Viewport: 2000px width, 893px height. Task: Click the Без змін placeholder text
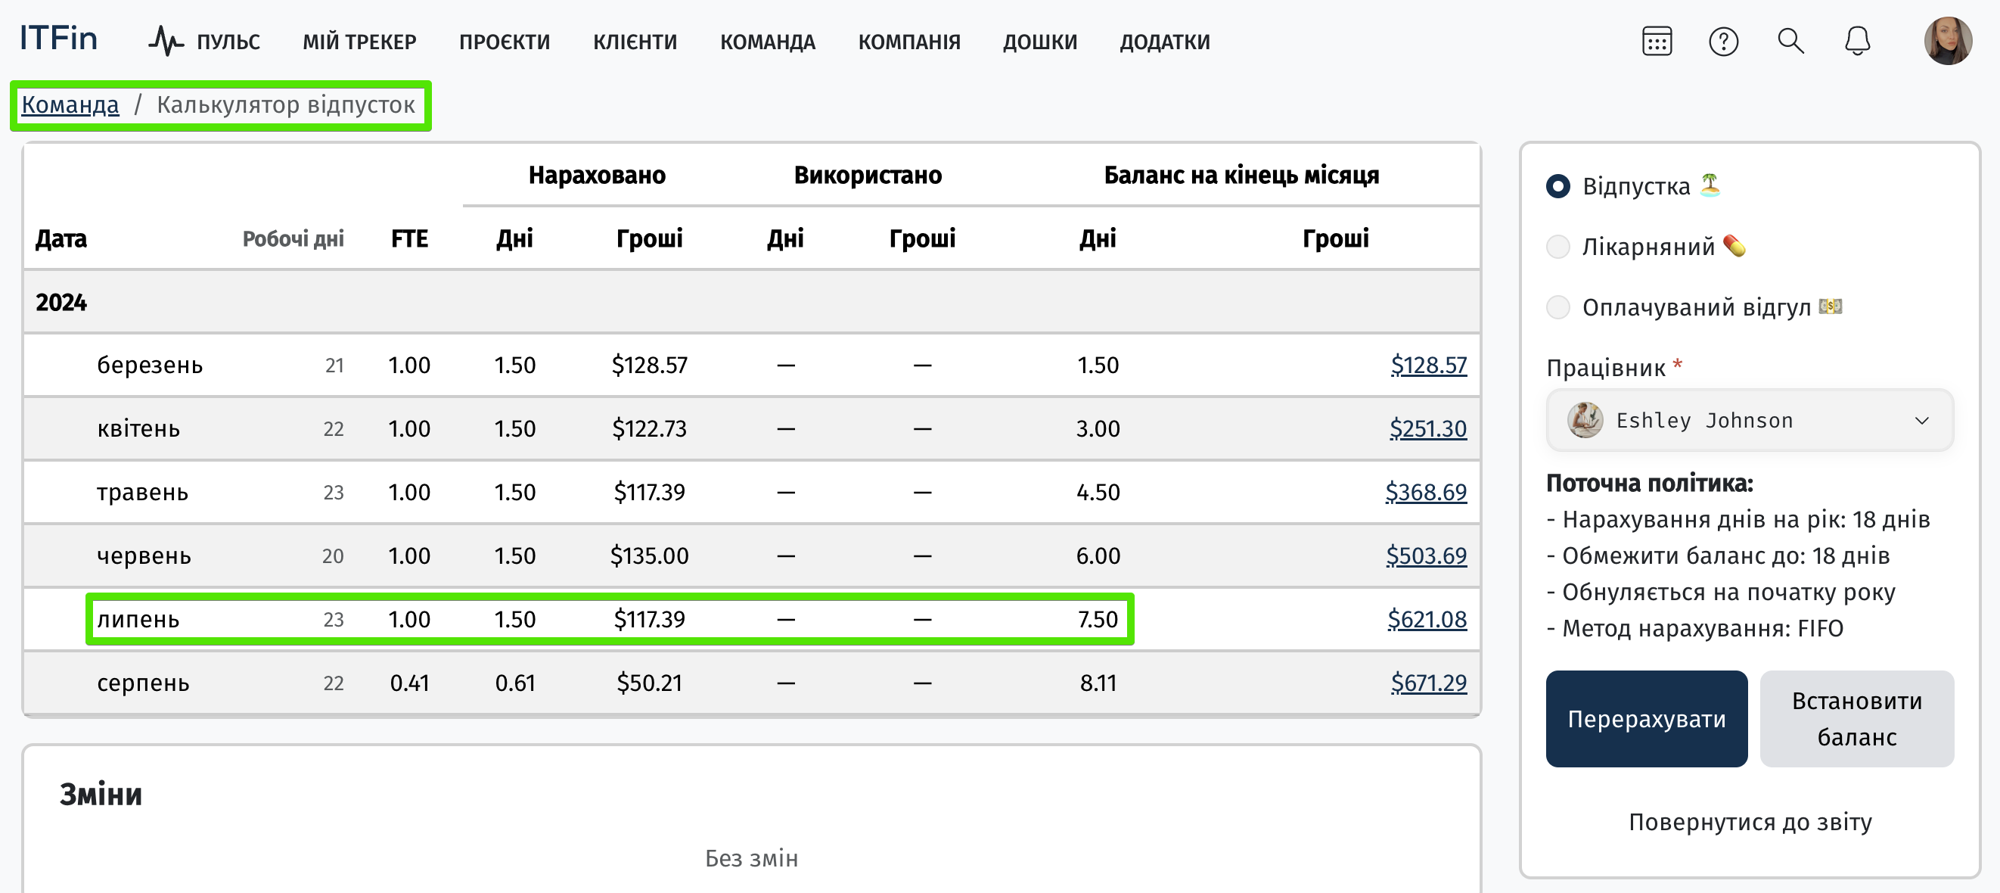tap(751, 858)
